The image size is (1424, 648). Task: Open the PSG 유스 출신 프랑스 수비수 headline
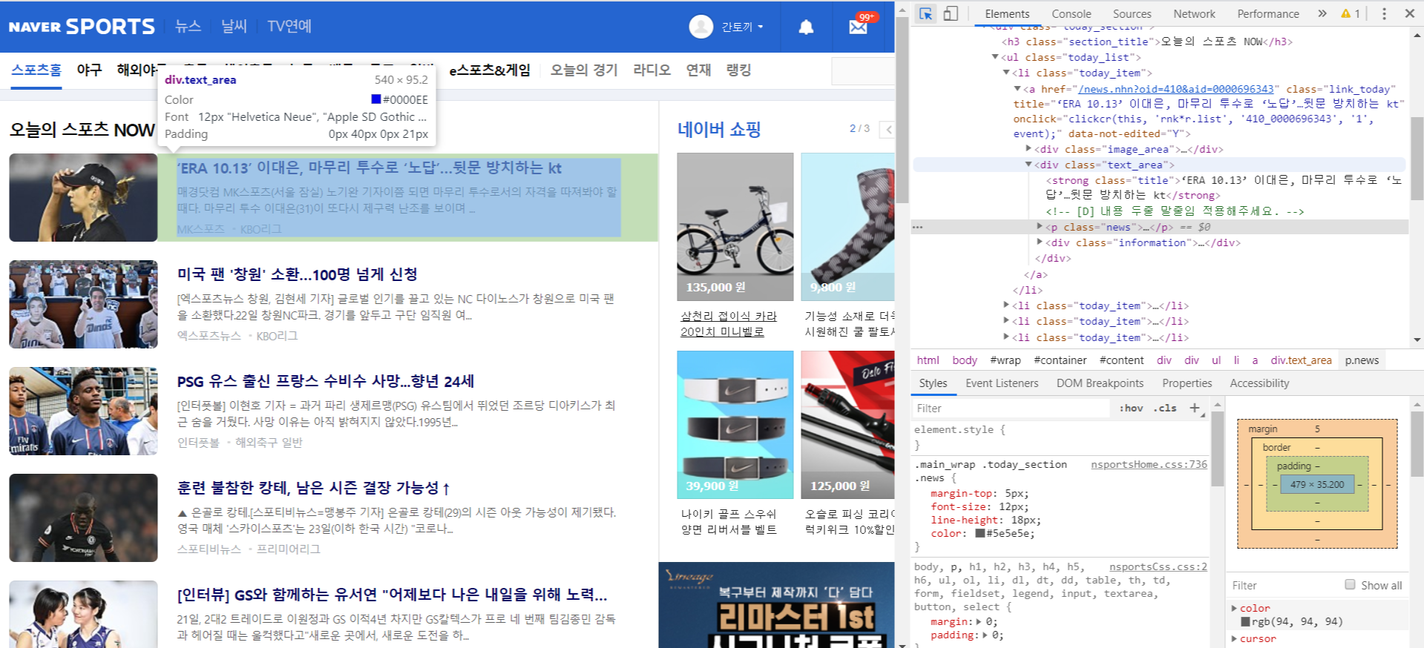tap(325, 381)
